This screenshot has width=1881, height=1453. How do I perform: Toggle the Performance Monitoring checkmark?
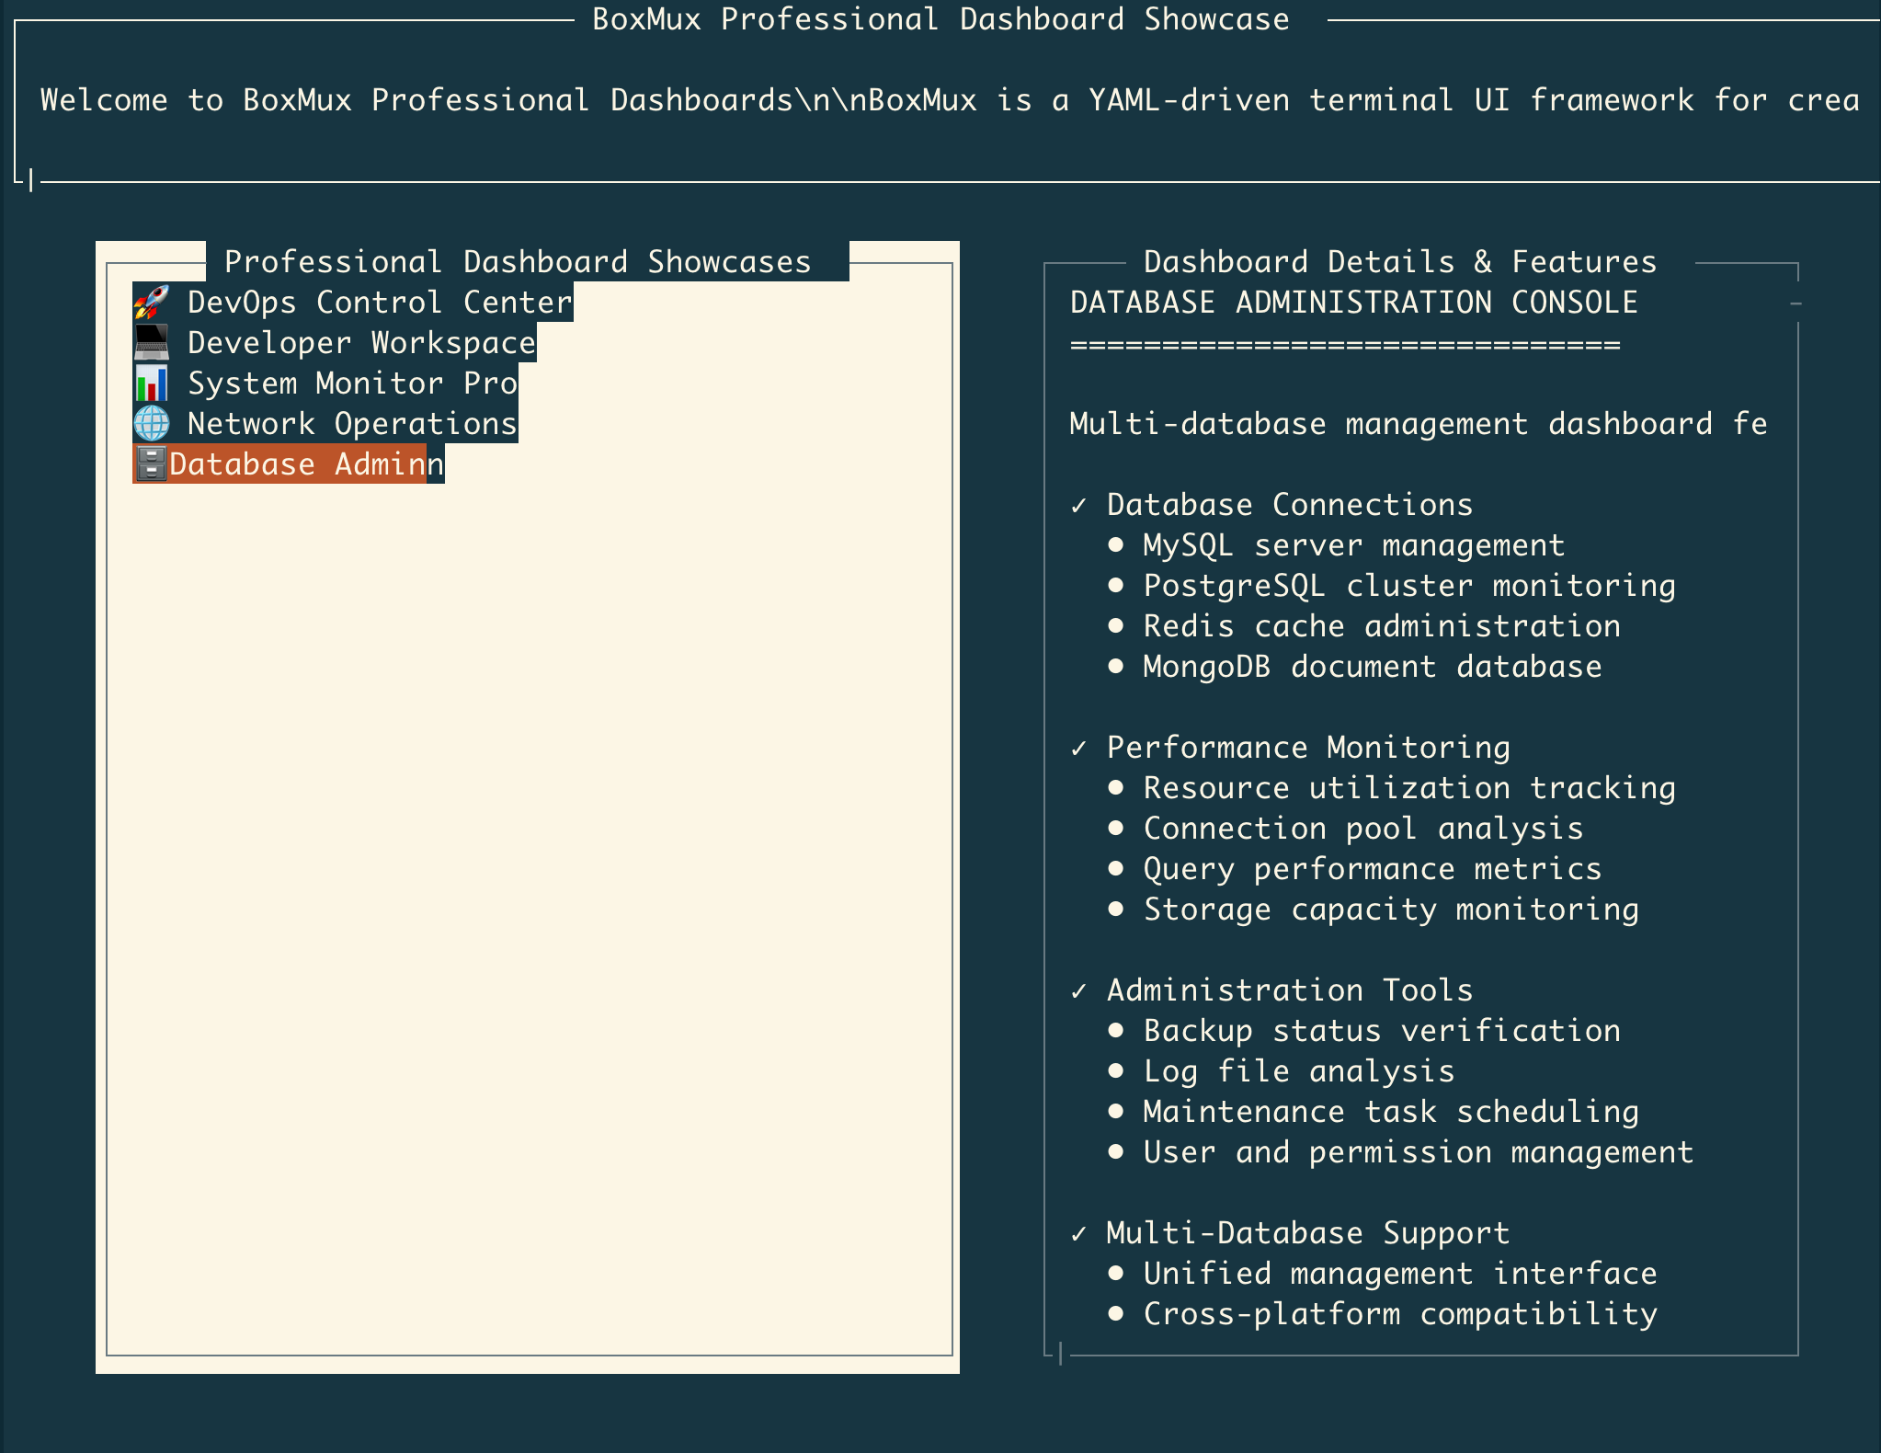(1080, 747)
